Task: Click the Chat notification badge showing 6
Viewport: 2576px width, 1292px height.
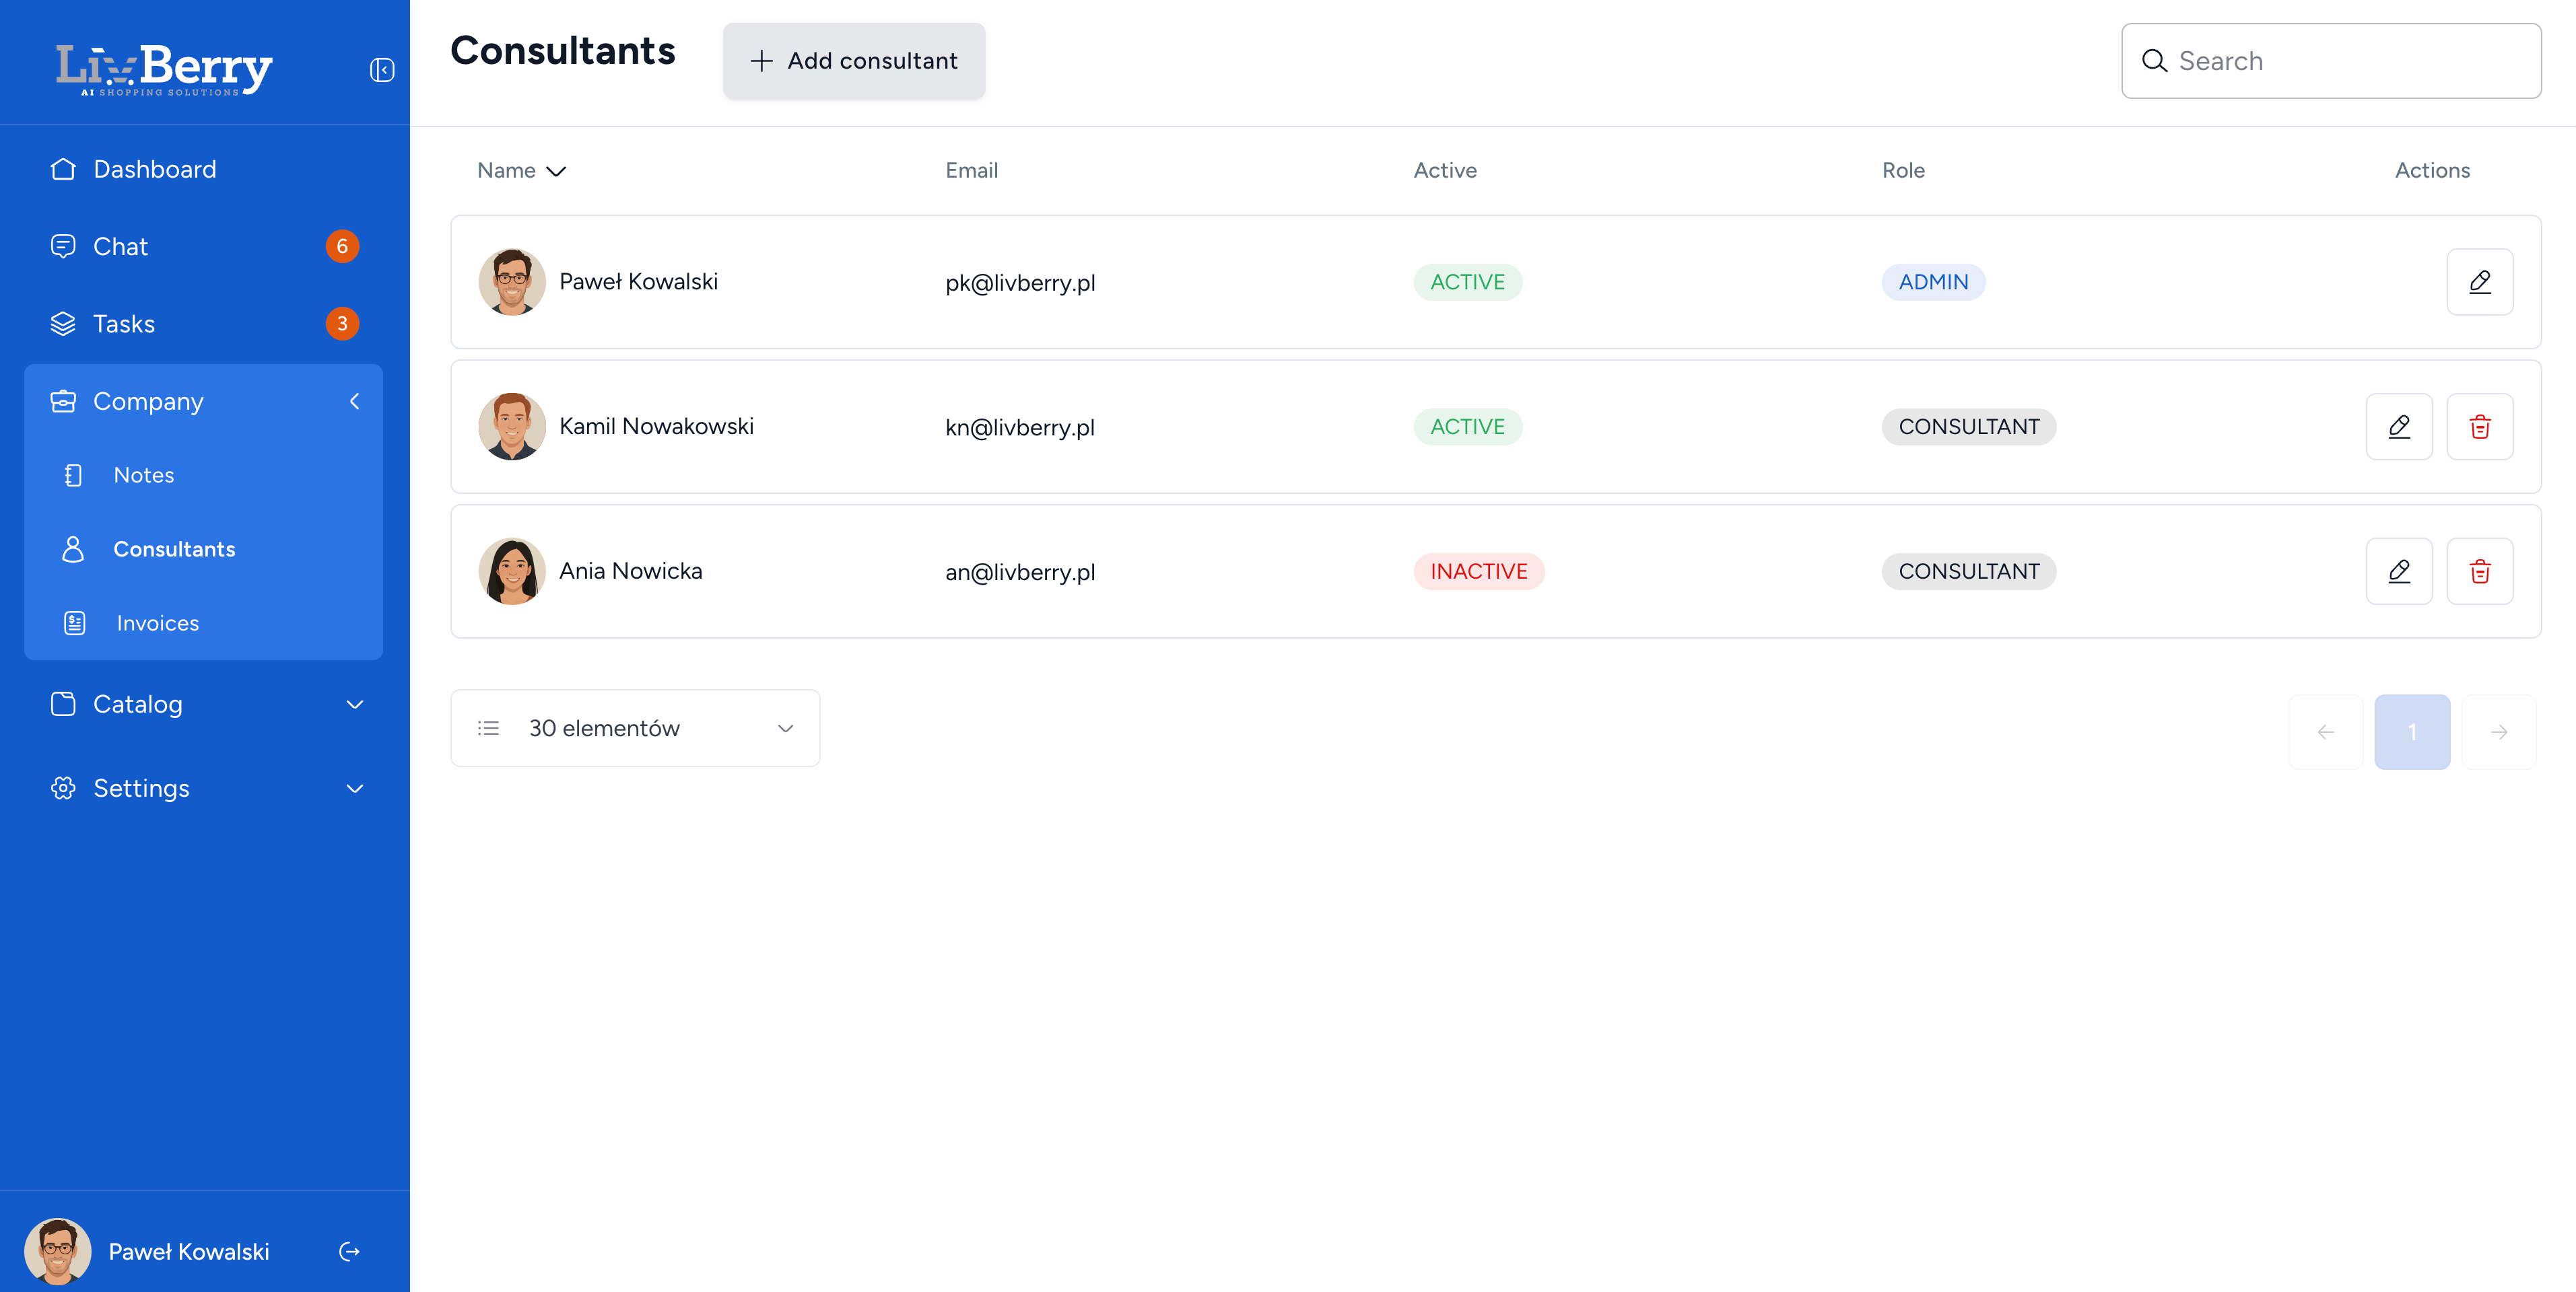Action: pos(342,246)
